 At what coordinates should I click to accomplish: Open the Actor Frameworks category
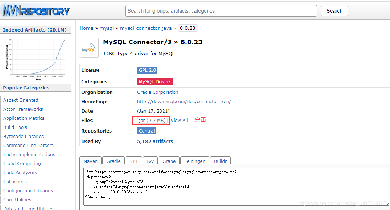(x=23, y=109)
